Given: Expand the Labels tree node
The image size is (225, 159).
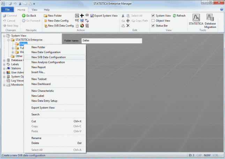Looking at the screenshot, I should coord(4,65).
